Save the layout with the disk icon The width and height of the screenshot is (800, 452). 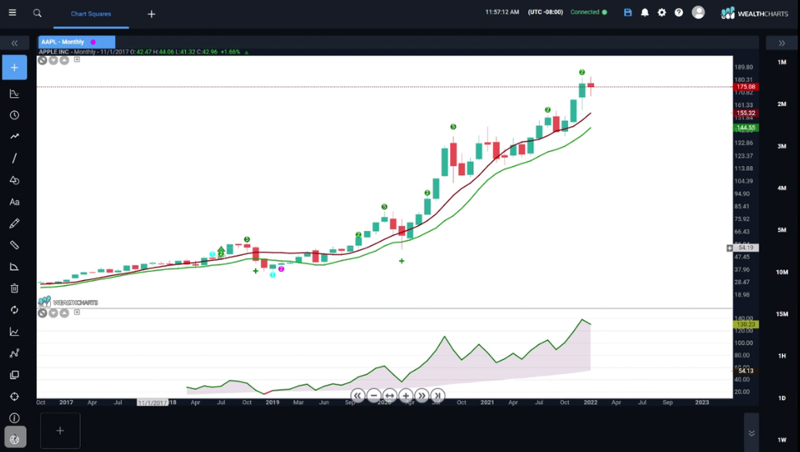click(627, 13)
